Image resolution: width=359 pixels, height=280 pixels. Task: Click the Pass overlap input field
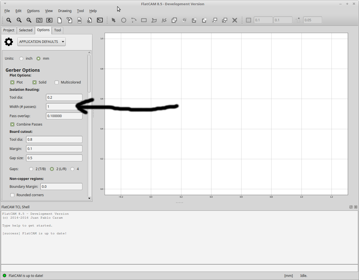pyautogui.click(x=64, y=116)
